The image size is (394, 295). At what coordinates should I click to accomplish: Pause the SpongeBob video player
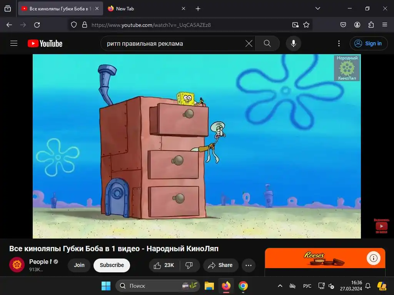tap(197, 146)
